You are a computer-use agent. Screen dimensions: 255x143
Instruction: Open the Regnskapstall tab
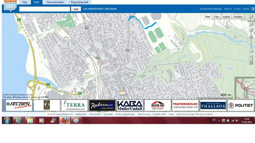(x=80, y=2)
